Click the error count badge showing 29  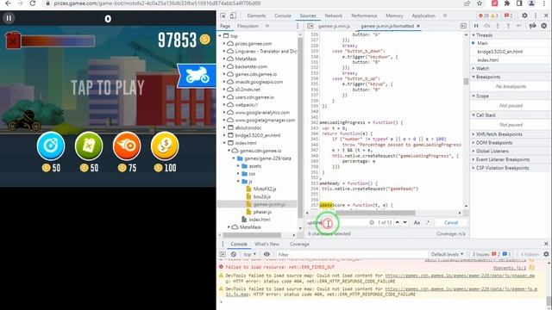[483, 15]
